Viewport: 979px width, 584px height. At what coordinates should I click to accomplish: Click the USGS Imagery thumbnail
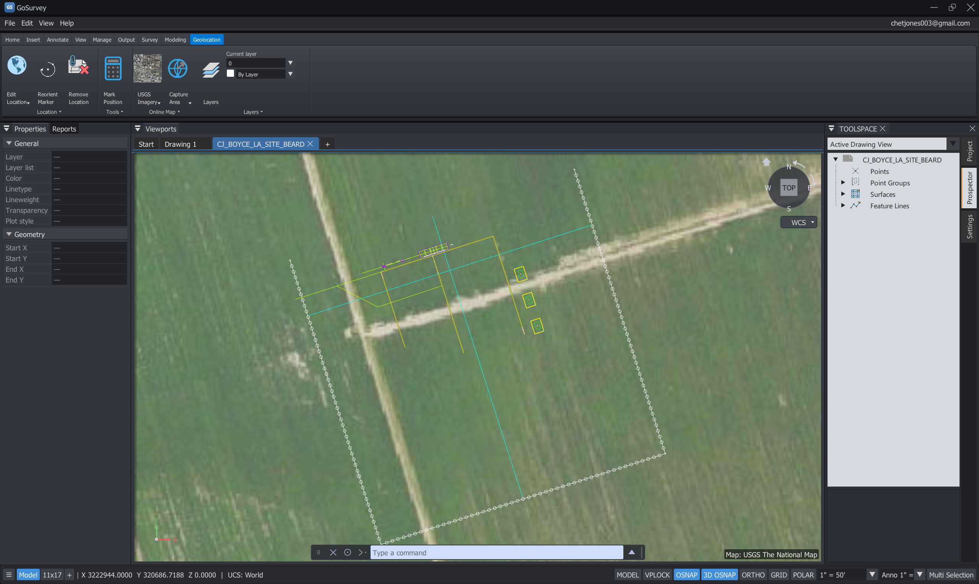click(x=147, y=68)
